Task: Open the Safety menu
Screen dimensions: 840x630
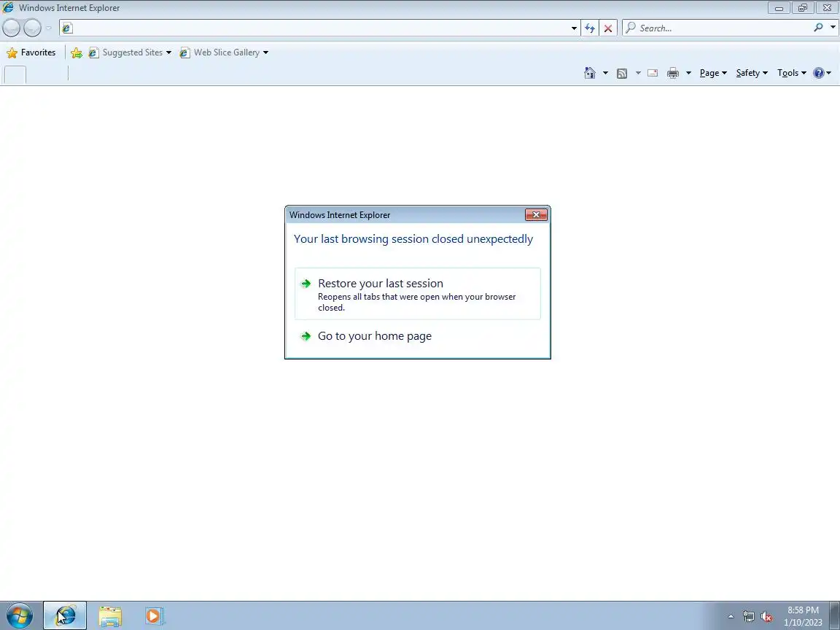Action: [752, 73]
